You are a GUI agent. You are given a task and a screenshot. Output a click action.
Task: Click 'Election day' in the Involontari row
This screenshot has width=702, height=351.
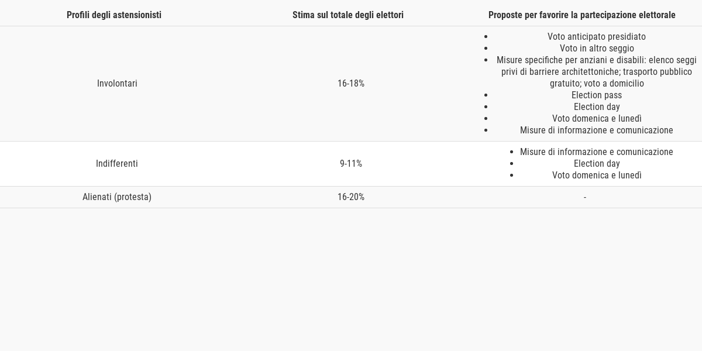click(x=597, y=107)
